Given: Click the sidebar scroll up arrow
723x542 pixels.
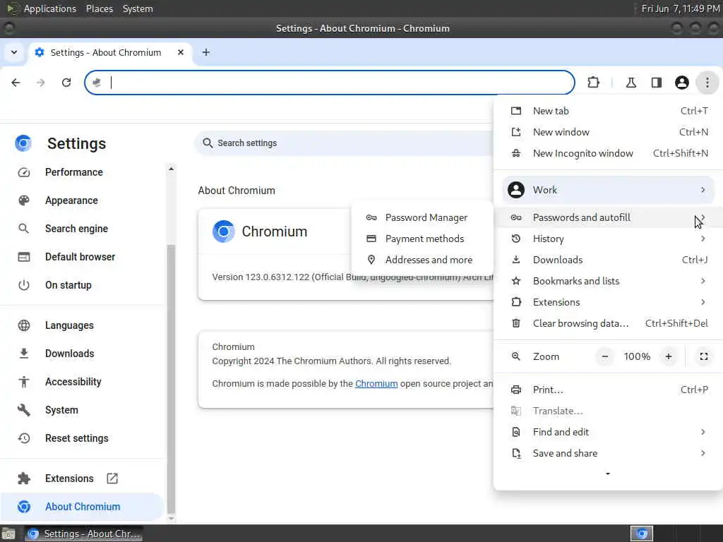Looking at the screenshot, I should tap(171, 169).
